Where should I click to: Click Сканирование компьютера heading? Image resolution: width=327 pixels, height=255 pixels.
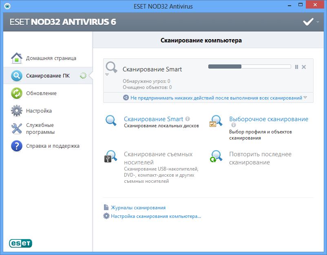pos(201,40)
